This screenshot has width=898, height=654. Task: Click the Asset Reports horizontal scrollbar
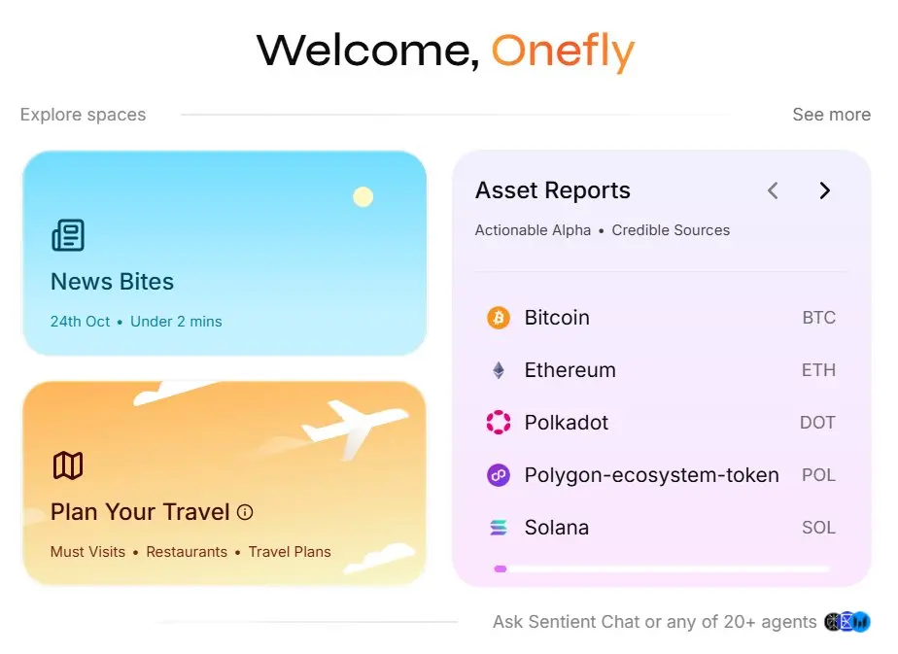pos(661,568)
